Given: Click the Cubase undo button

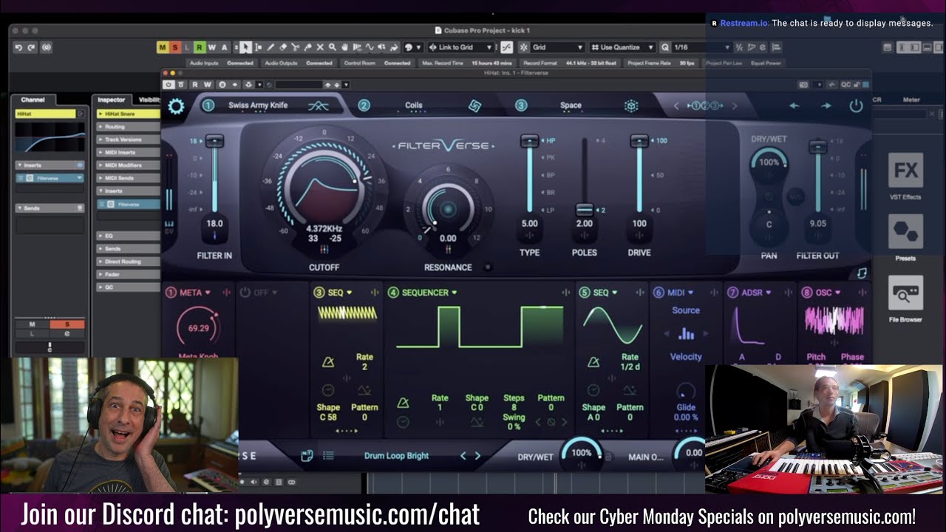Looking at the screenshot, I should (x=18, y=47).
